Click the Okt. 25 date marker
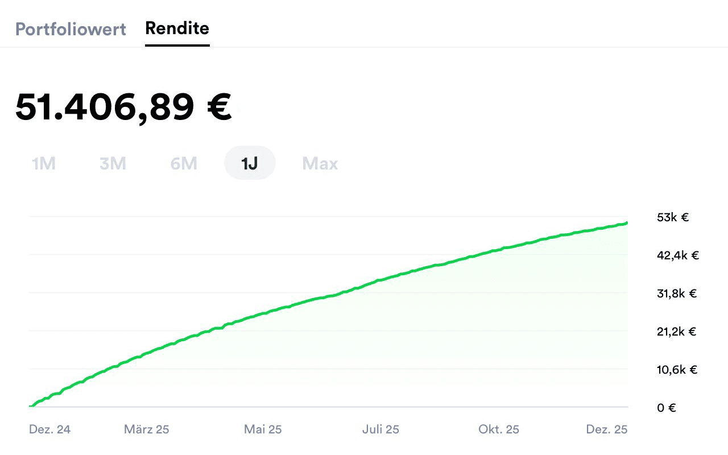The width and height of the screenshot is (728, 455). (x=498, y=429)
